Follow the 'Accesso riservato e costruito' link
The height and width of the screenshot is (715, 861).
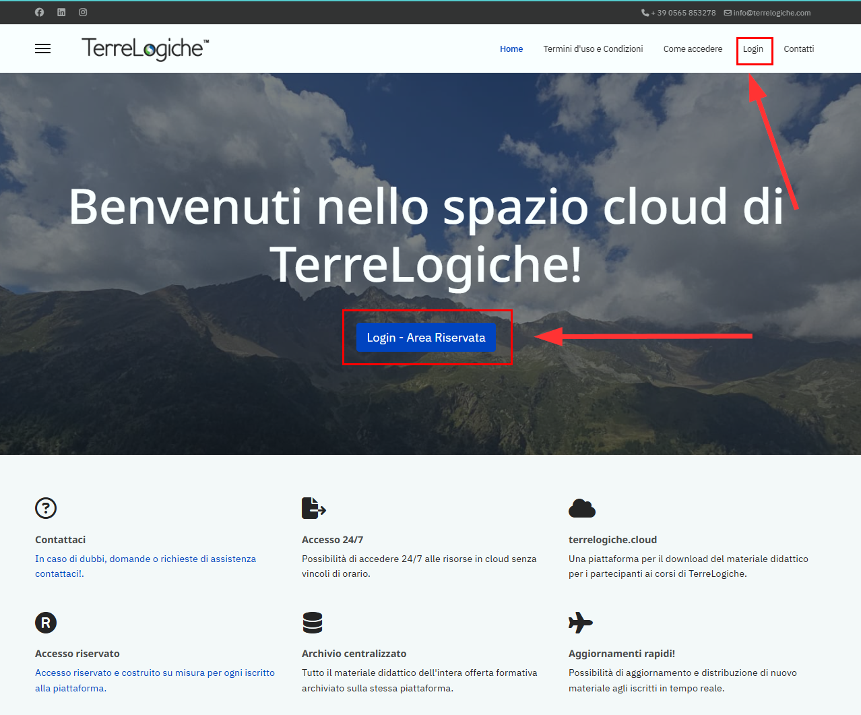155,681
